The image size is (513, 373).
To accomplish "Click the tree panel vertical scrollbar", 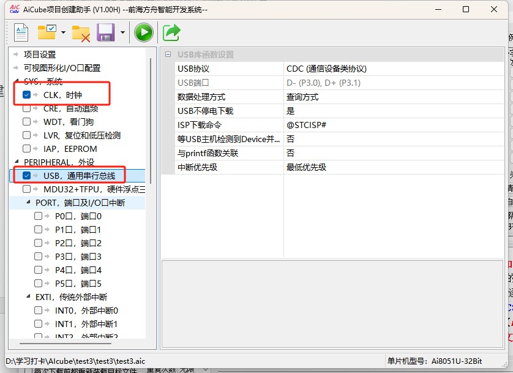I will 151,121.
